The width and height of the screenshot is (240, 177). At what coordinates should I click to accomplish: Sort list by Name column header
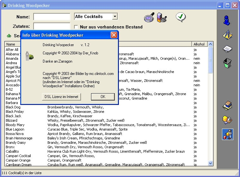tap(13, 44)
